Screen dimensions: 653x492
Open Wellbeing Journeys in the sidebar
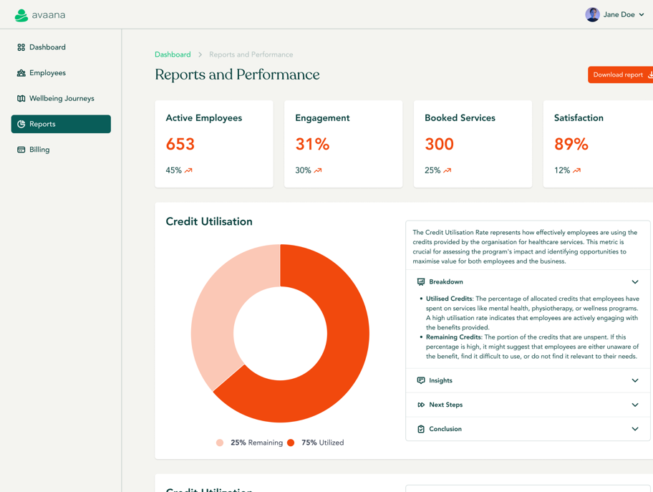click(x=61, y=99)
